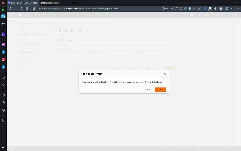
Task: Open AWS CloudShell icon in header
Action: tap(191, 15)
